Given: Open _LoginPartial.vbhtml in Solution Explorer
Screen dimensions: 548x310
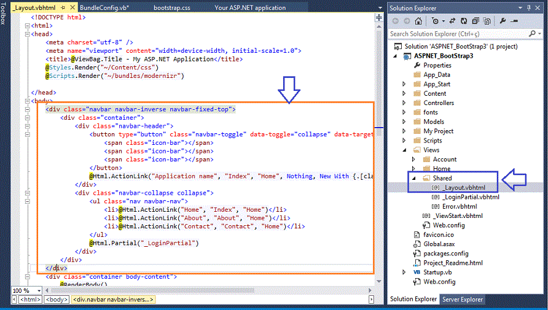Looking at the screenshot, I should pos(471,197).
